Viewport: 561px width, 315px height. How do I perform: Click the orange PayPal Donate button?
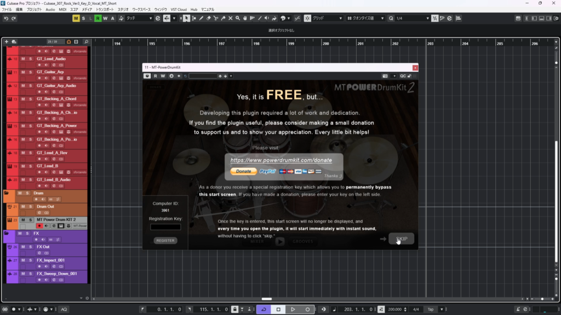tap(243, 172)
